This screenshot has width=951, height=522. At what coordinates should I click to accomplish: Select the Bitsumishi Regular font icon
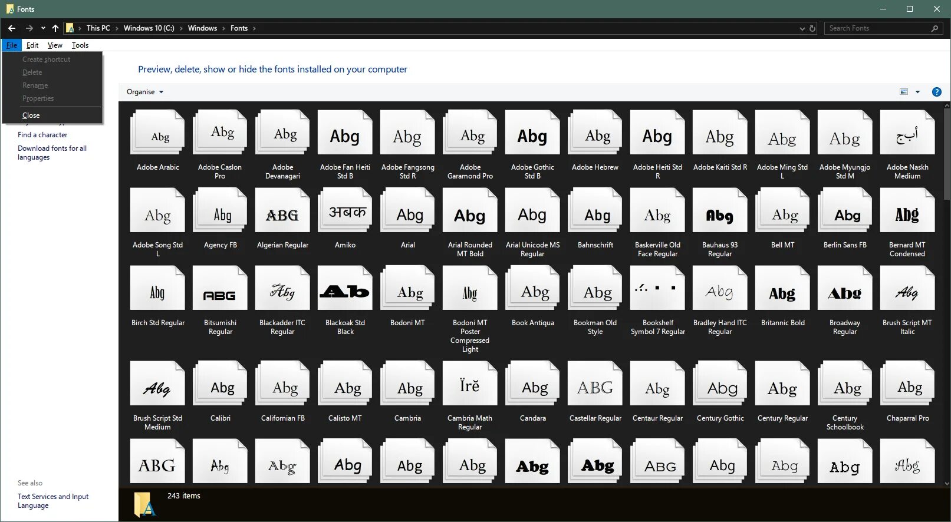click(220, 289)
